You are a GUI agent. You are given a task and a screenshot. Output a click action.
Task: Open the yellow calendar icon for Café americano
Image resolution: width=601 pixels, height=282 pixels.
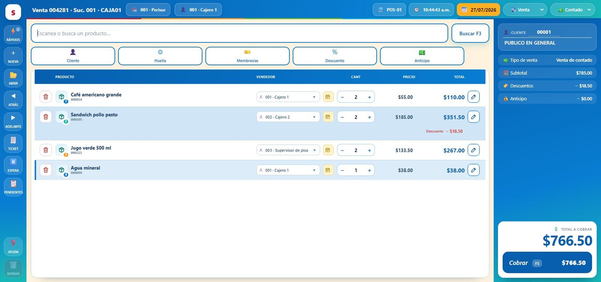click(x=328, y=97)
